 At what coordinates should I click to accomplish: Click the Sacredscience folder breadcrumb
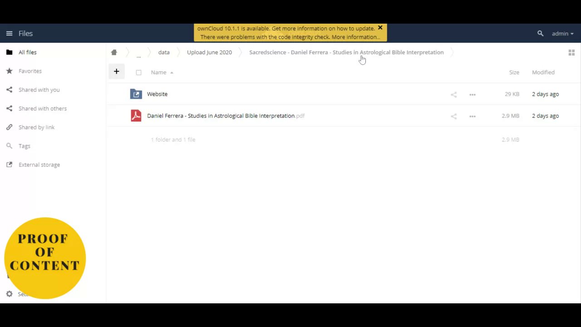[346, 52]
